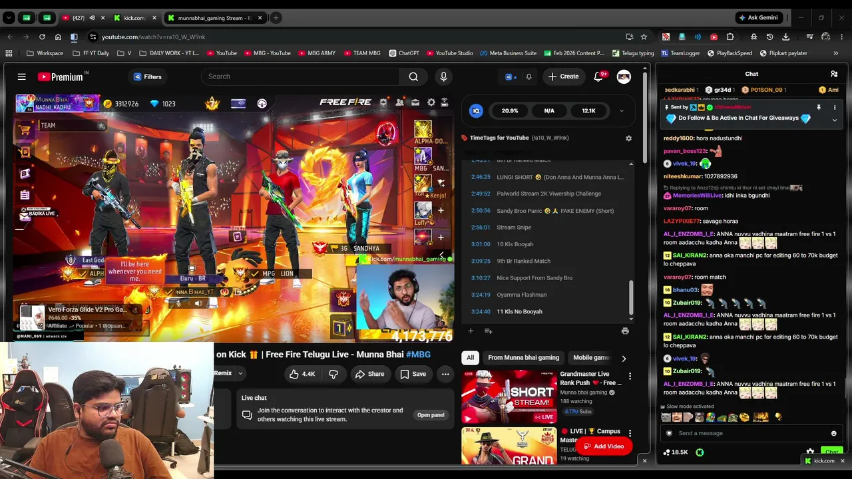This screenshot has height=479, width=852.
Task: Open browser downloads
Action: (x=786, y=37)
